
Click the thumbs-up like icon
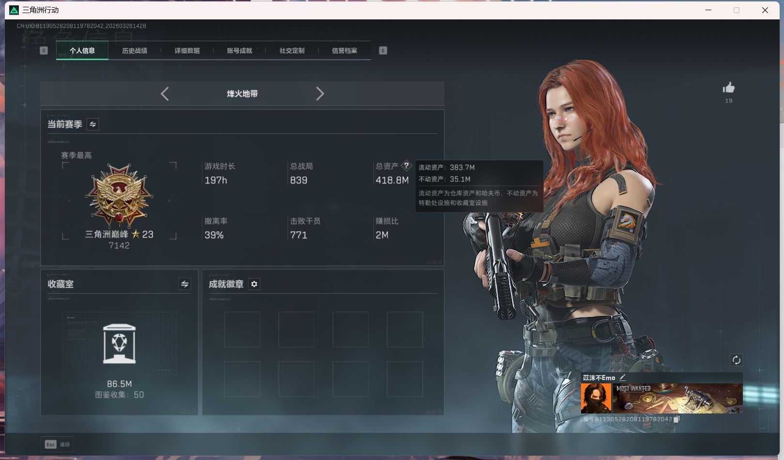[x=728, y=88]
